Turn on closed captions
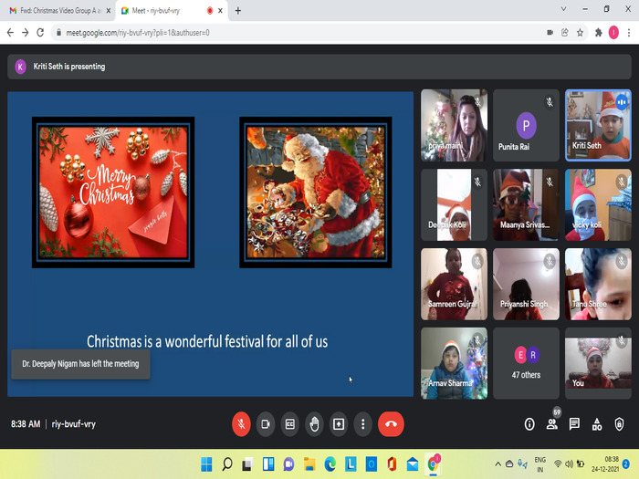Image resolution: width=639 pixels, height=479 pixels. click(x=289, y=424)
